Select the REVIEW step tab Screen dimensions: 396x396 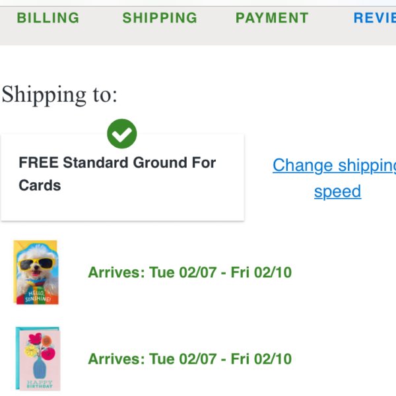coord(375,18)
